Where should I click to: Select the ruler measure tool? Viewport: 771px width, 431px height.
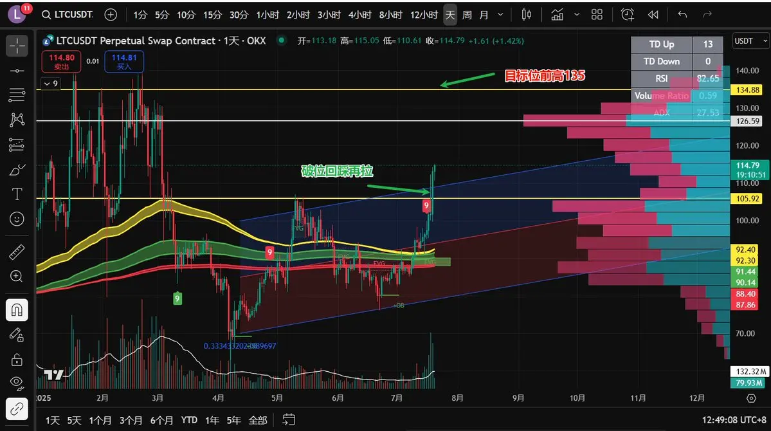(17, 252)
